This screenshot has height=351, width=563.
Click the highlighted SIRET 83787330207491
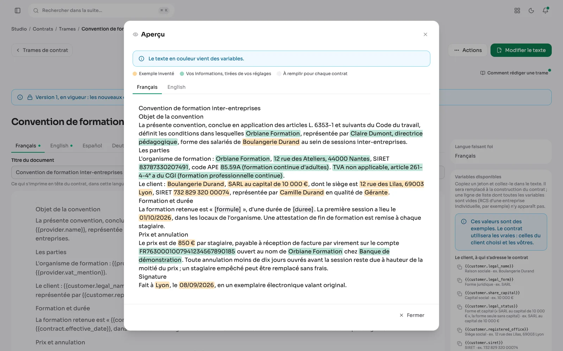(x=164, y=167)
